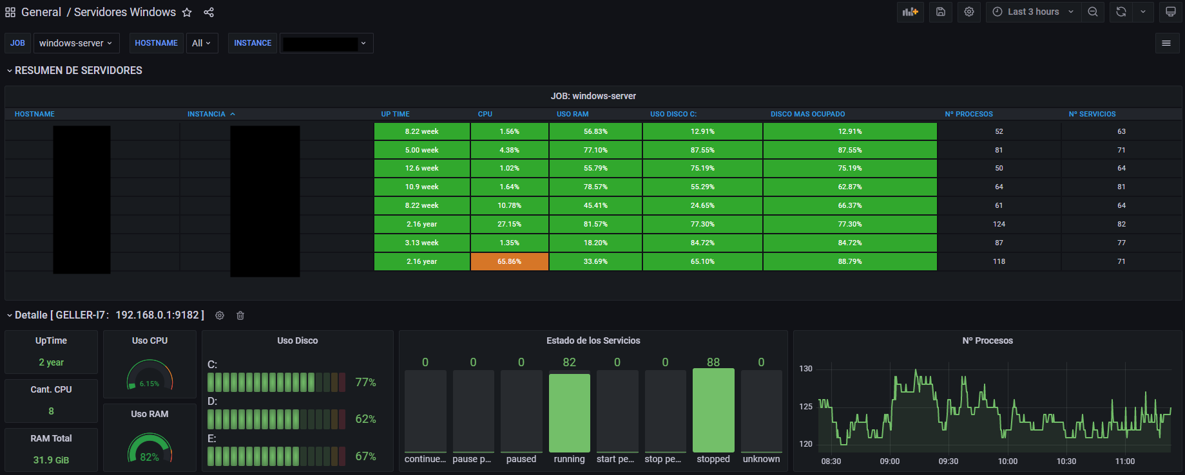The height and width of the screenshot is (475, 1185).
Task: Save the dashboard with disk icon
Action: pos(941,12)
